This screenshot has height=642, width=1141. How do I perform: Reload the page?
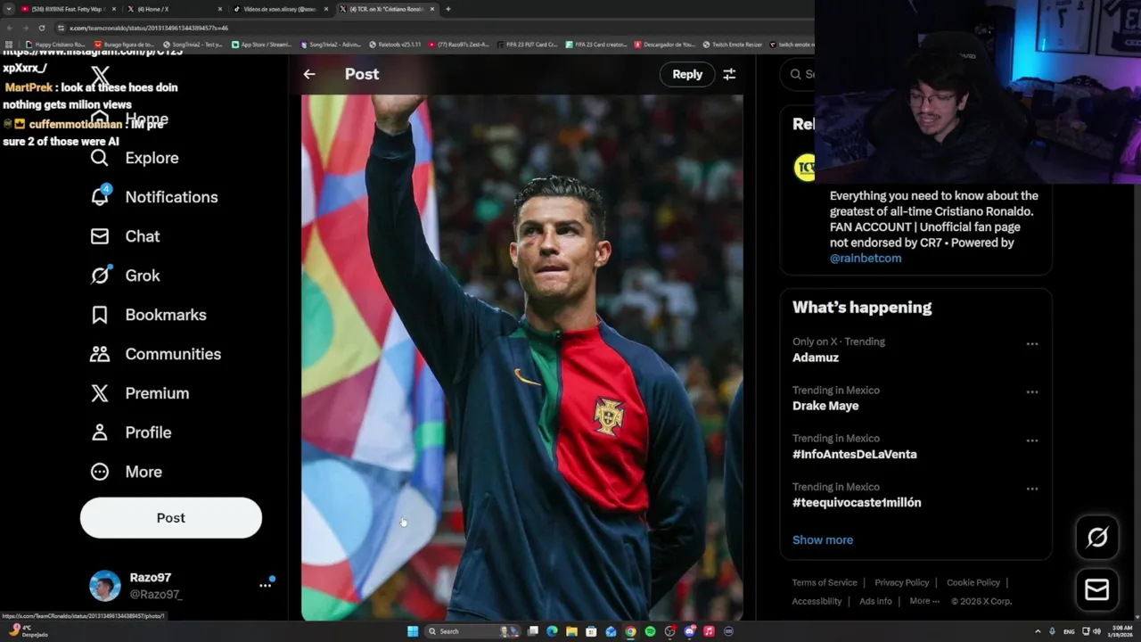(41, 28)
